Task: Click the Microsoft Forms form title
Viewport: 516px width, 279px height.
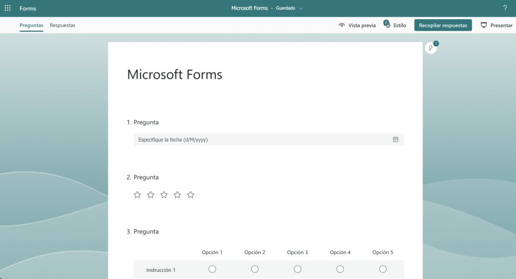Action: point(175,74)
